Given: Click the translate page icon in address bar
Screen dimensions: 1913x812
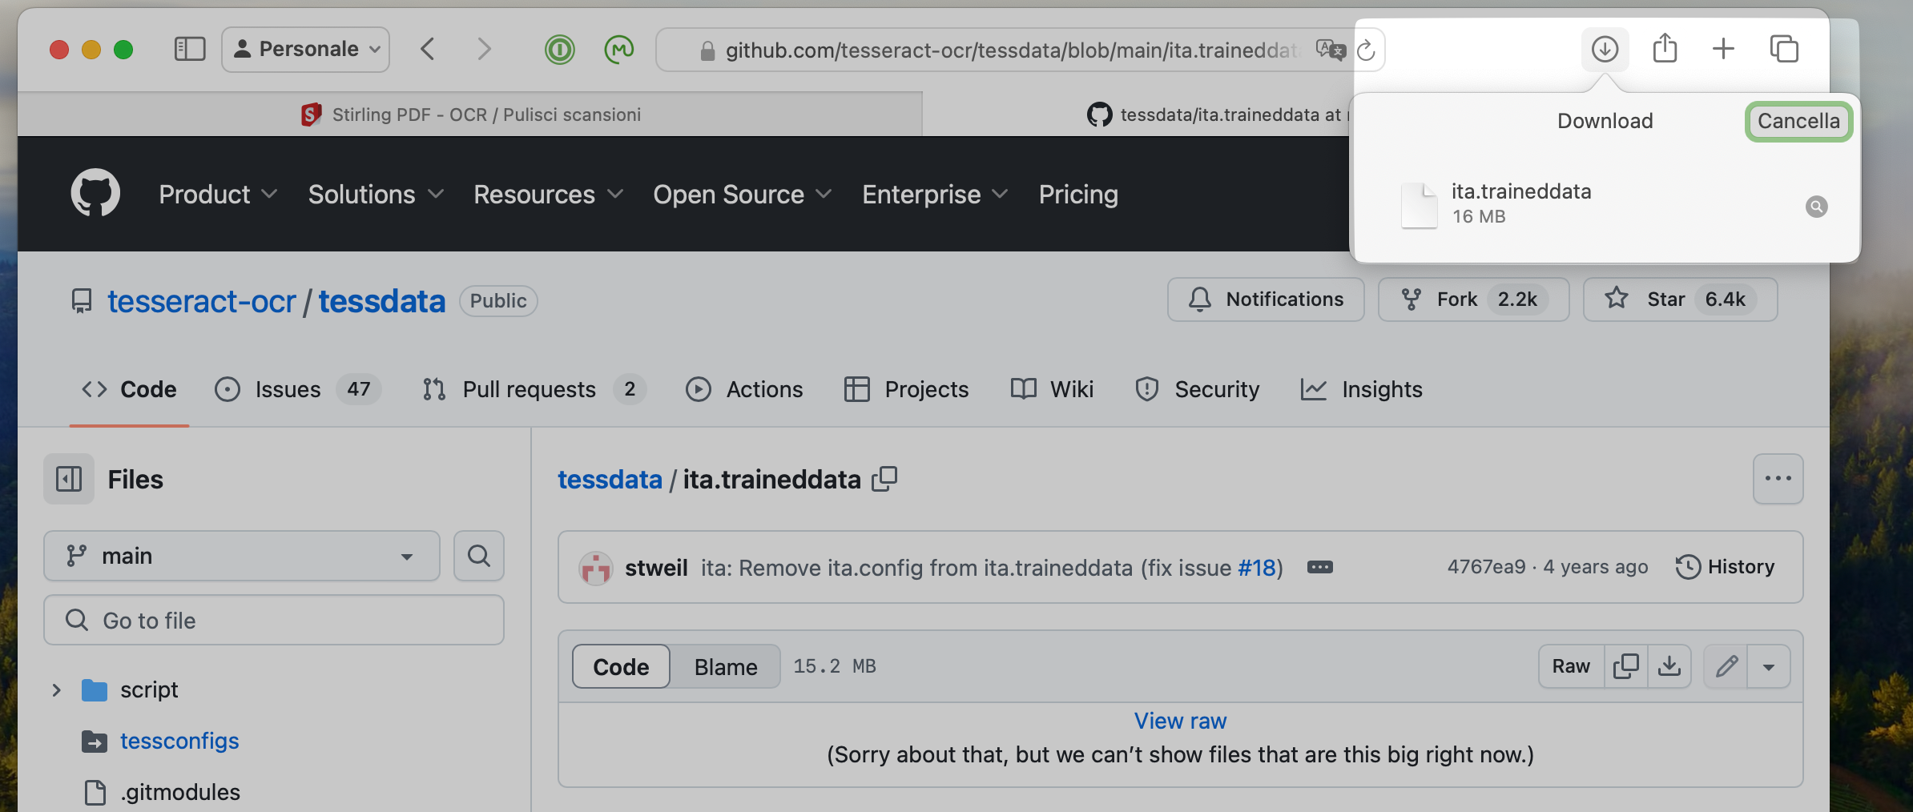Looking at the screenshot, I should pyautogui.click(x=1330, y=50).
